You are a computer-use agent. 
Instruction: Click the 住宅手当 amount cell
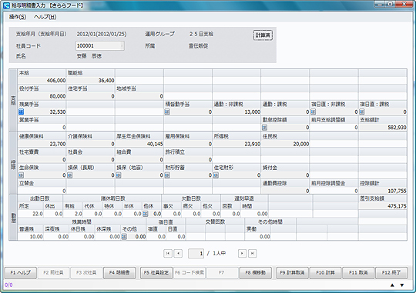90,96
